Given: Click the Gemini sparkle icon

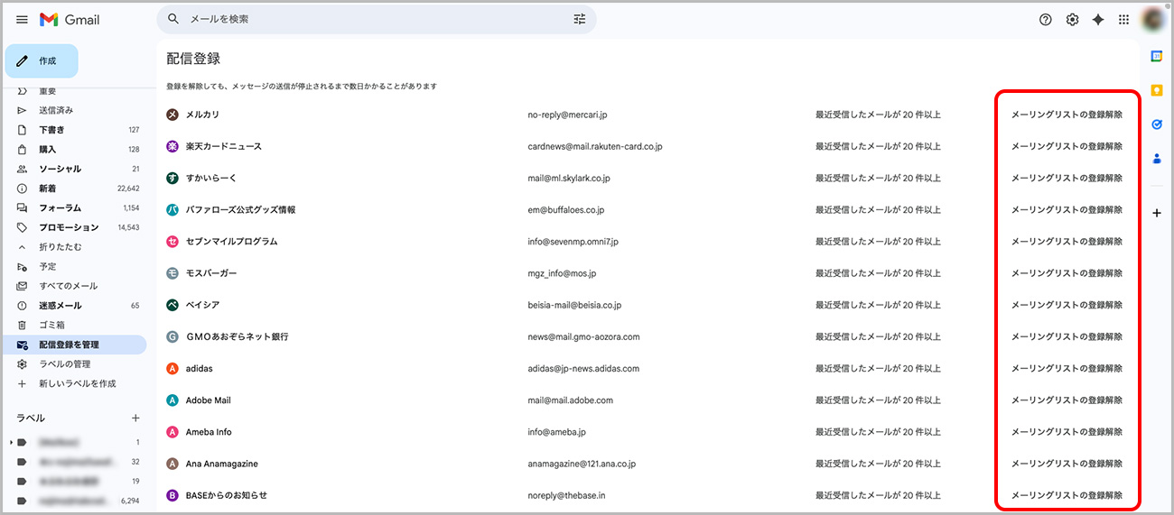Looking at the screenshot, I should click(x=1098, y=20).
